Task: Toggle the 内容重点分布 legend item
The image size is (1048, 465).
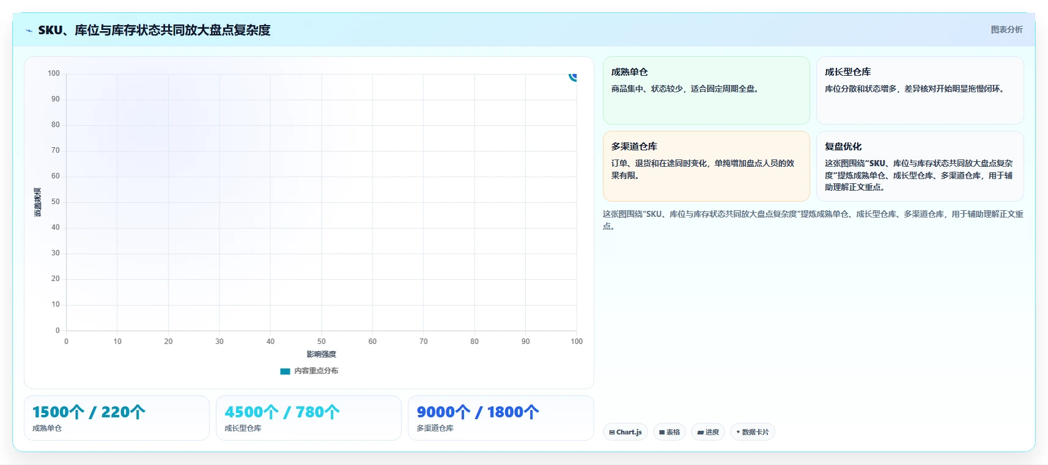Action: click(x=309, y=371)
